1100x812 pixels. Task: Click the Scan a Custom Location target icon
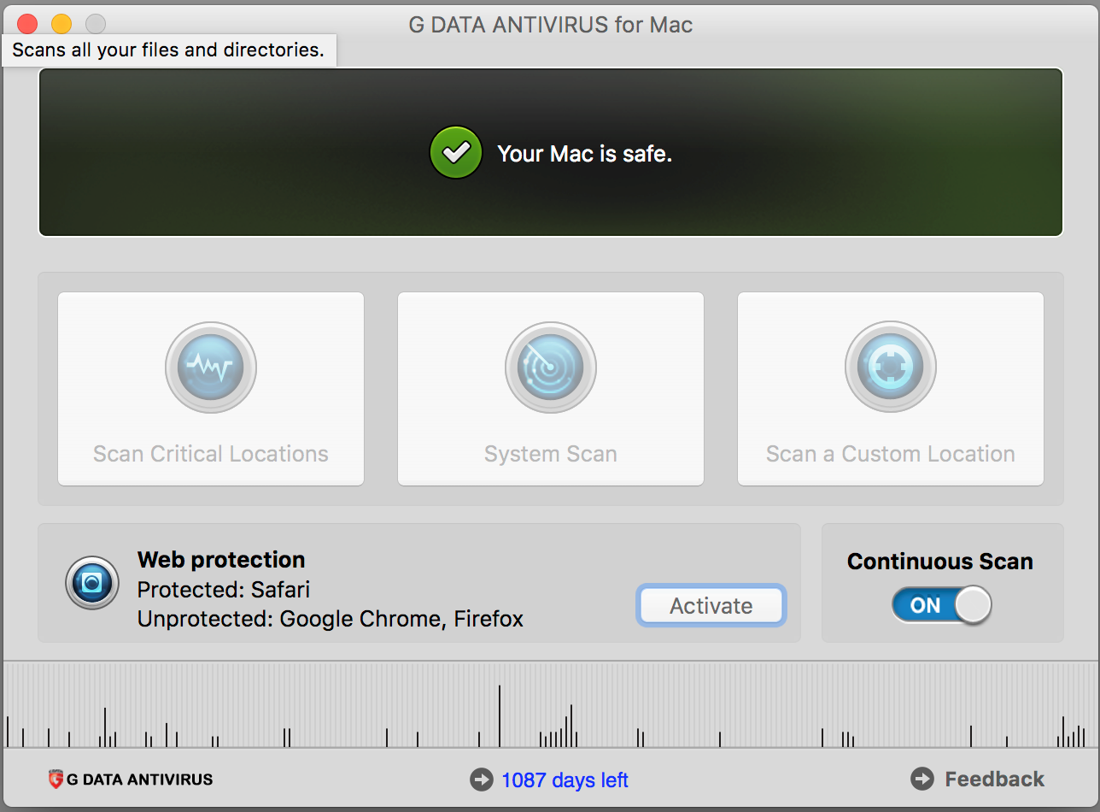pos(891,368)
